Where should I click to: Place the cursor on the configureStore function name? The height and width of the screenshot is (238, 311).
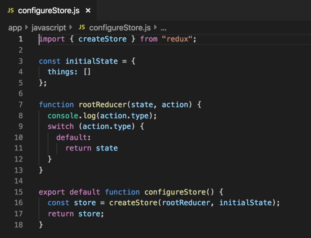coord(173,192)
